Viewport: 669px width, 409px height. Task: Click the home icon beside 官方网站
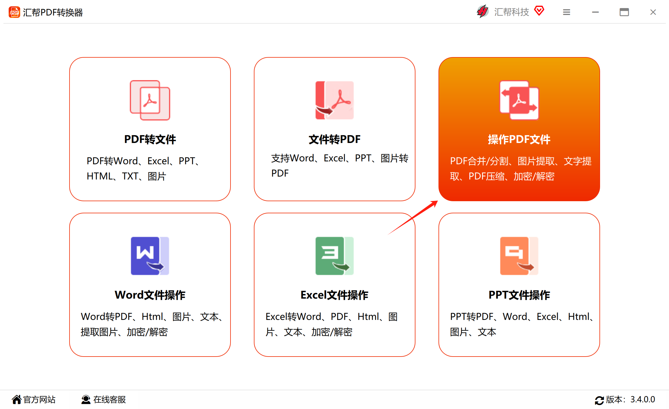coord(16,399)
